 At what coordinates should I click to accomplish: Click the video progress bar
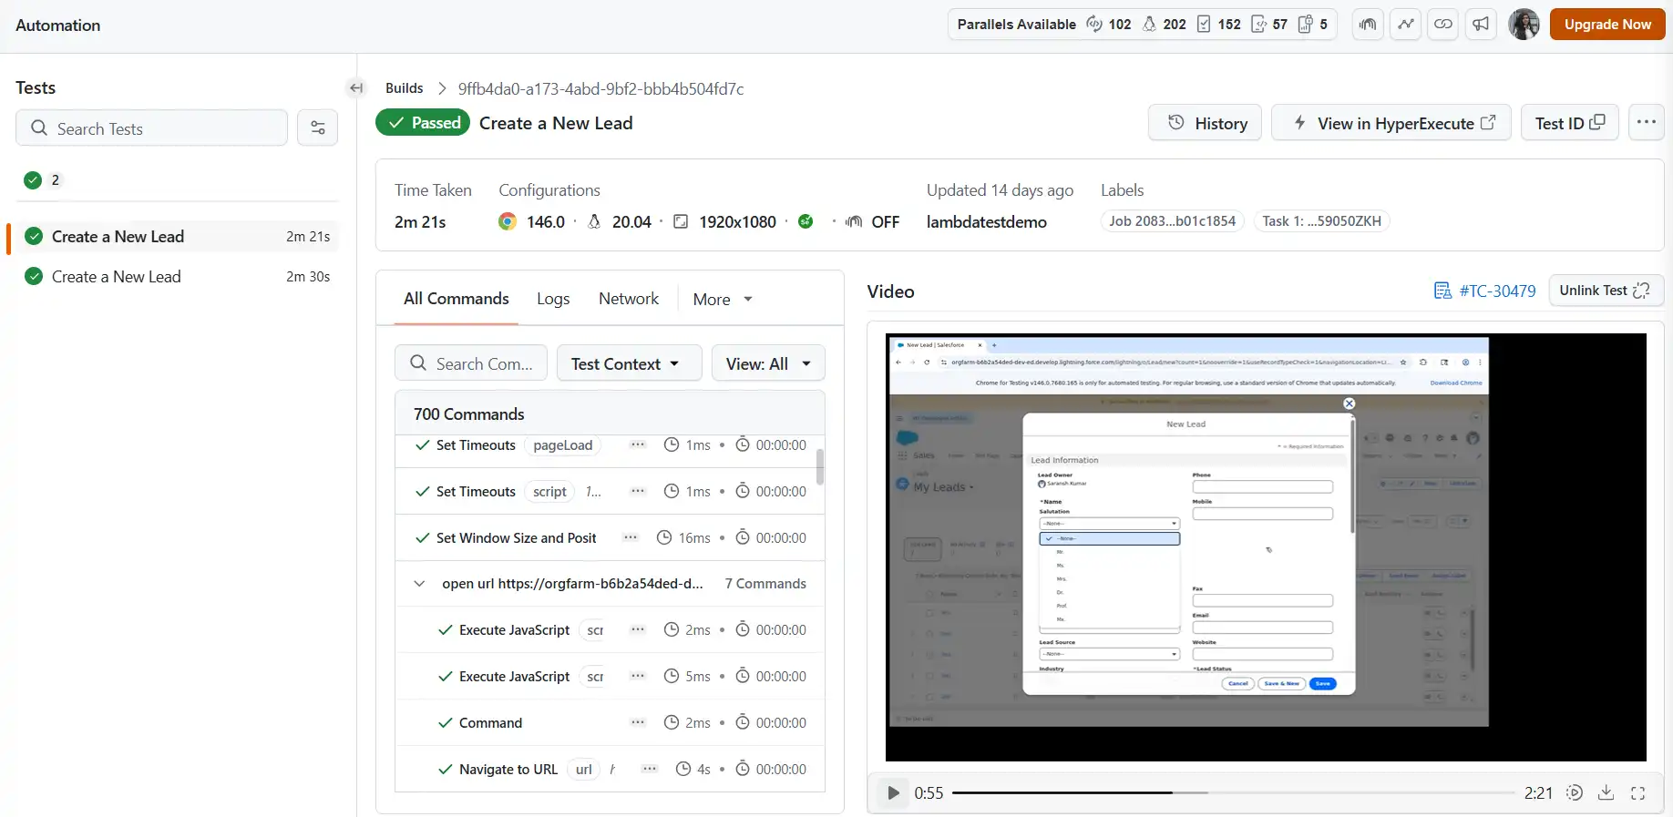point(1233,792)
